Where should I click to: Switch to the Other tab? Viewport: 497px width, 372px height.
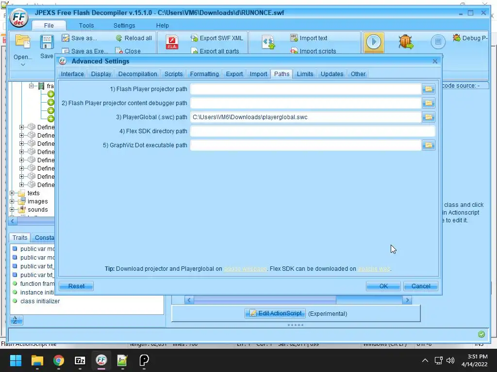click(x=358, y=74)
